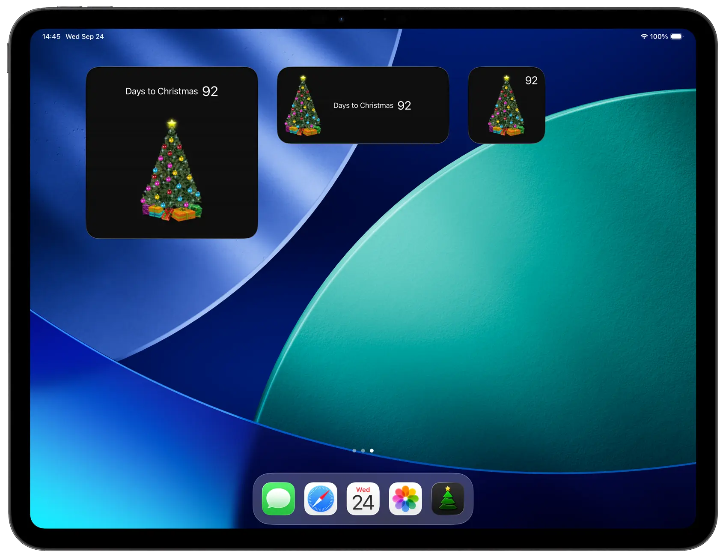The width and height of the screenshot is (726, 557).
Task: Tap the 92 number in the large widget
Action: pos(211,91)
